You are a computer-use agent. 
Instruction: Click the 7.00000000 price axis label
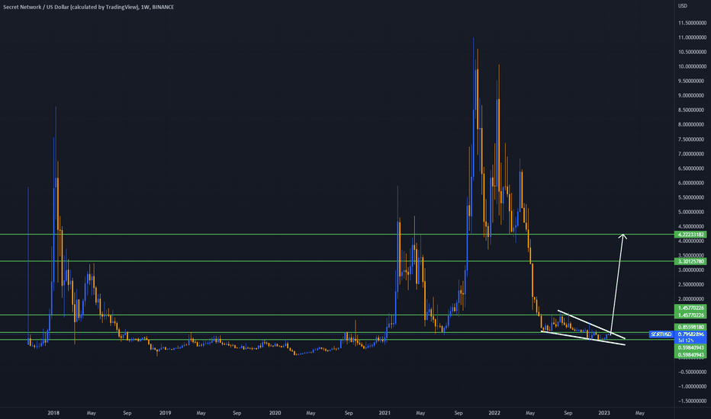pyautogui.click(x=692, y=154)
